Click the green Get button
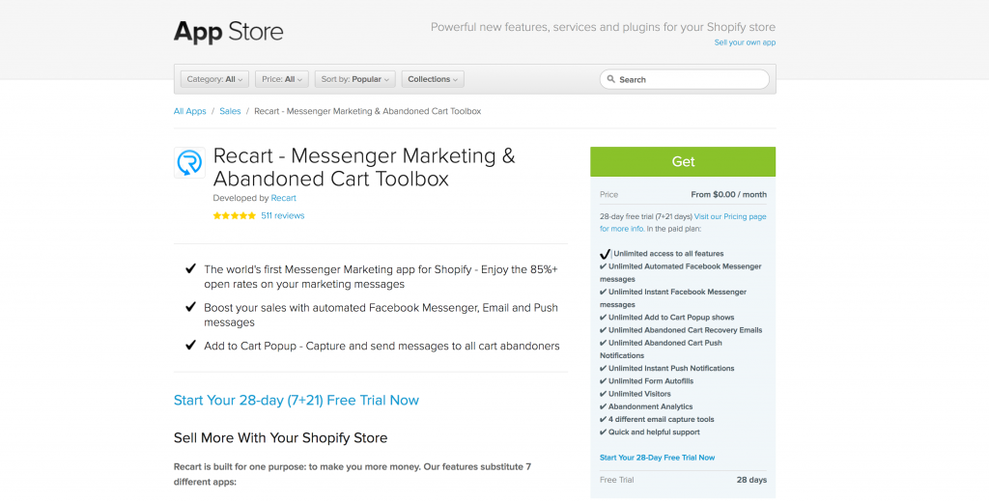989x502 pixels. (683, 161)
